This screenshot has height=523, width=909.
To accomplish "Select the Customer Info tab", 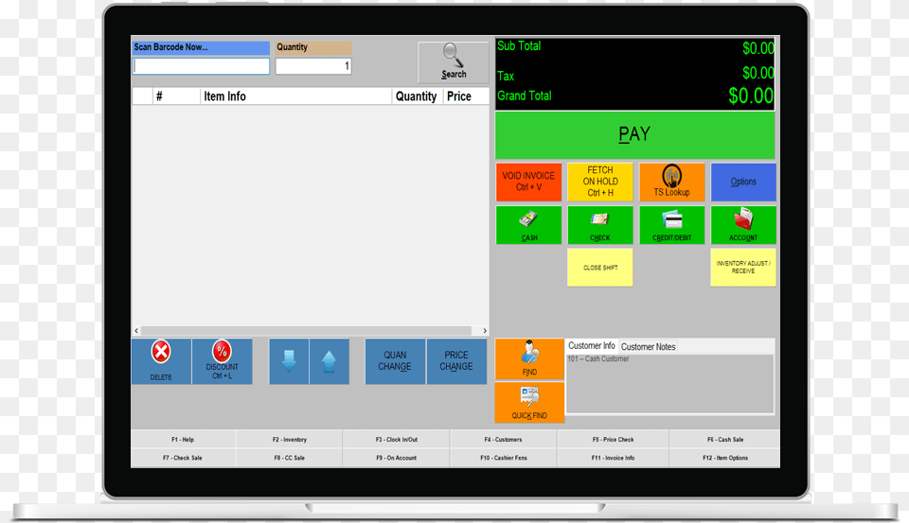I will (x=592, y=346).
